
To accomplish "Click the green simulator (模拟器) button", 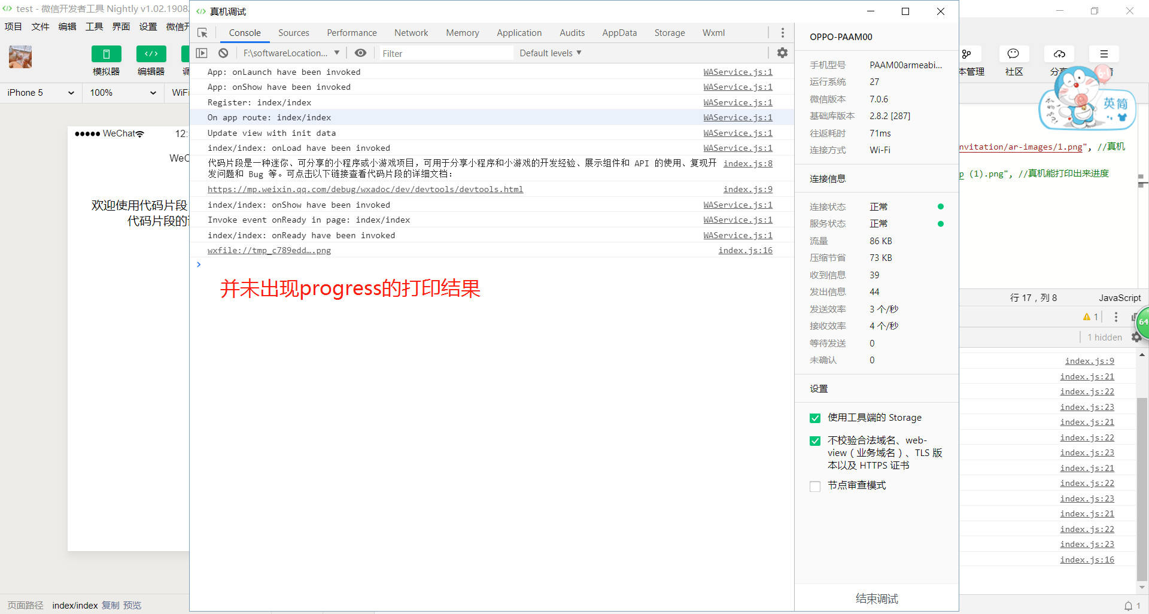I will coord(106,54).
